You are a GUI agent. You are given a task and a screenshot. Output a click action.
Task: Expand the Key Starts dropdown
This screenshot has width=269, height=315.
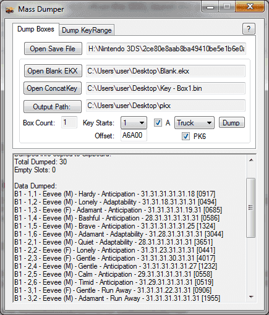point(134,123)
